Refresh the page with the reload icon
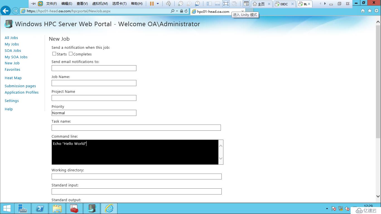Screen dimensions: 381x214 tap(186, 11)
